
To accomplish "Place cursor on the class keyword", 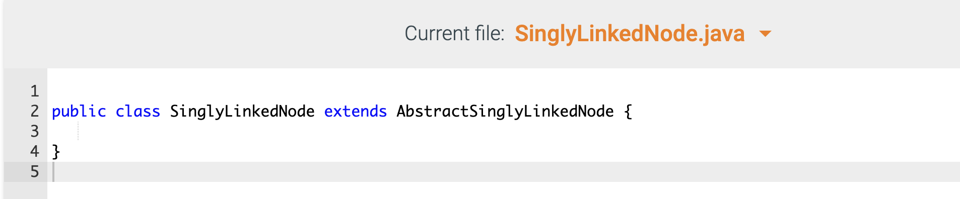I will click(x=138, y=112).
